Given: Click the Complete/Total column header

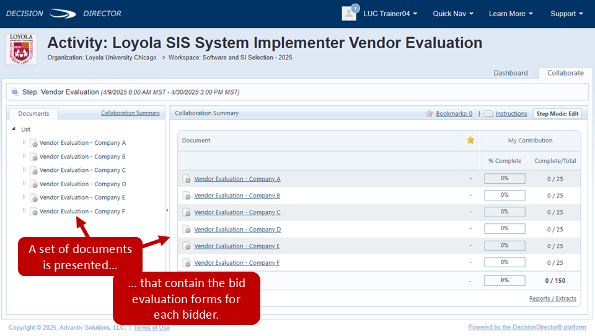Looking at the screenshot, I should click(x=555, y=161).
